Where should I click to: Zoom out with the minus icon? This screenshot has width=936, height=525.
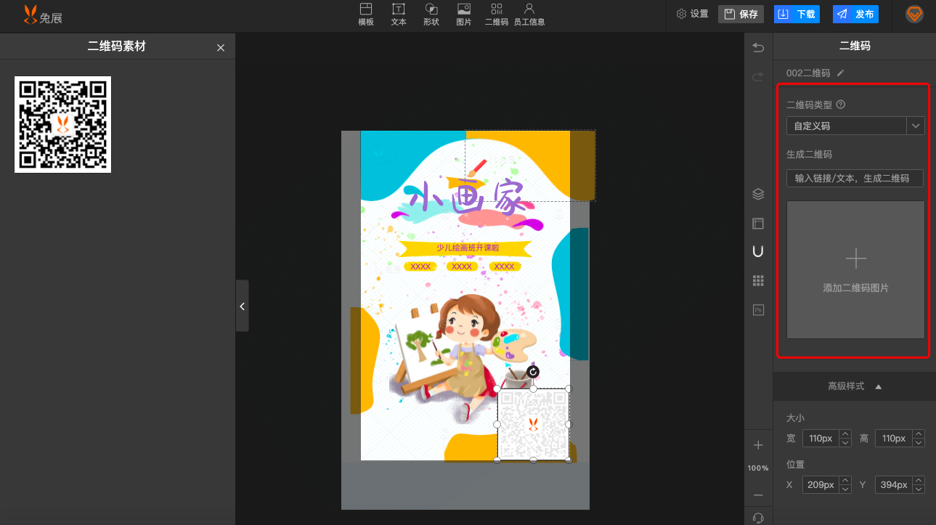pyautogui.click(x=758, y=495)
